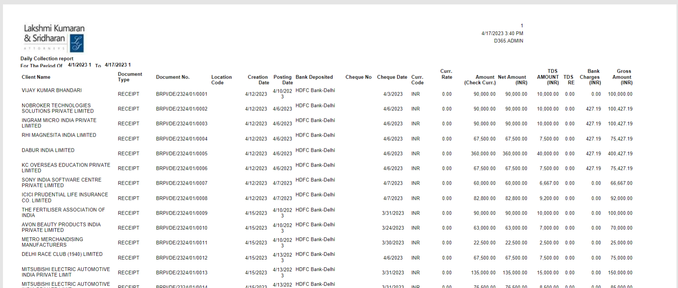Click the 'Gross Amount (INR)' column header
The height and width of the screenshot is (288, 678).
[x=623, y=77]
